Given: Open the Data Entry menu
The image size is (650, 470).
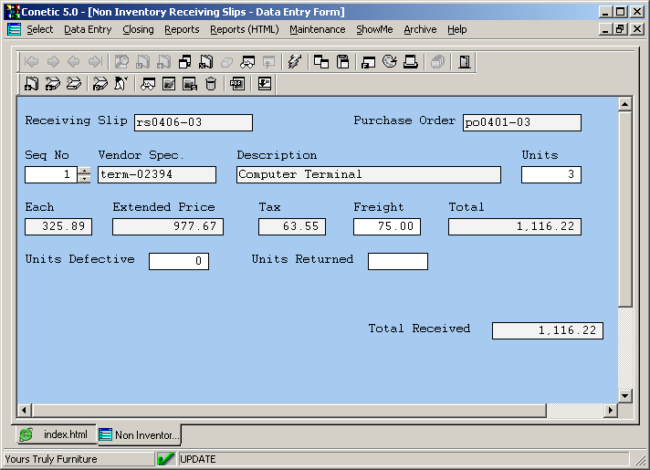Looking at the screenshot, I should pyautogui.click(x=88, y=29).
